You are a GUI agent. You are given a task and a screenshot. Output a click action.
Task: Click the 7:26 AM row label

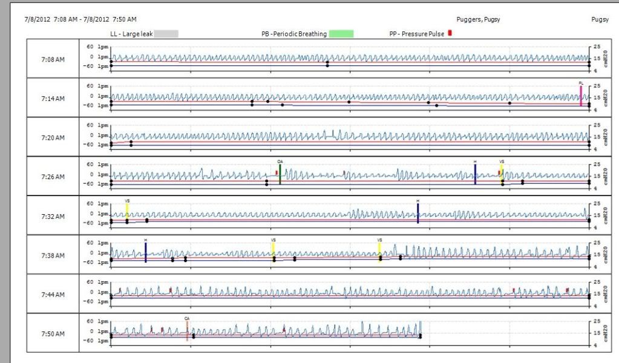tap(53, 177)
